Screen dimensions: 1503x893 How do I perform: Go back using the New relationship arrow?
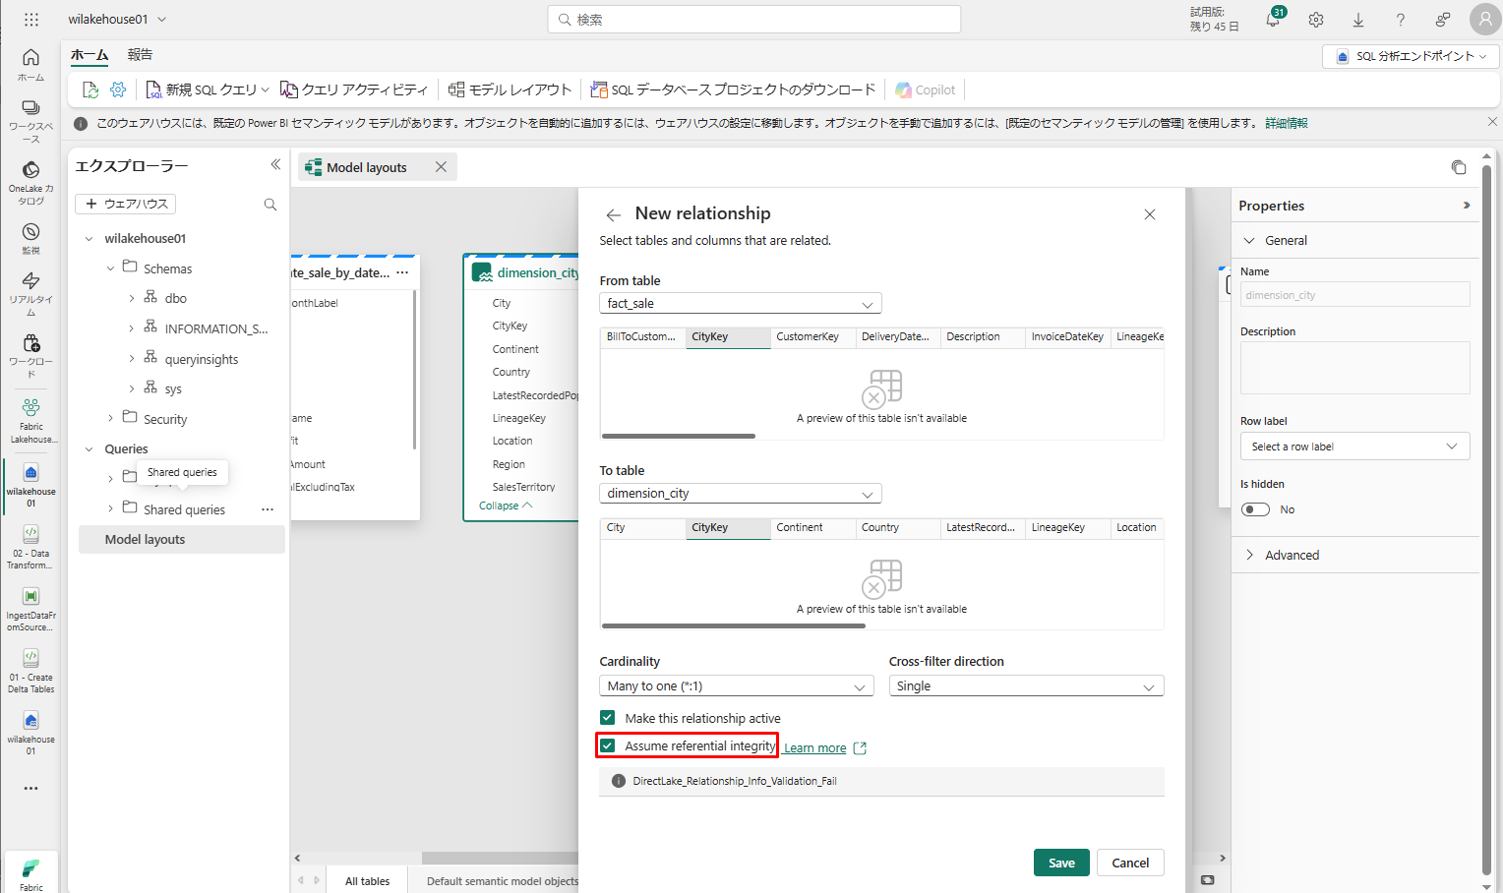(614, 214)
